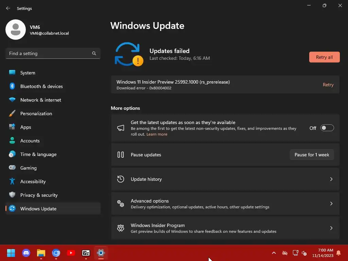Click the OneDrive cloud tray icon
The image size is (348, 261).
coord(285,253)
